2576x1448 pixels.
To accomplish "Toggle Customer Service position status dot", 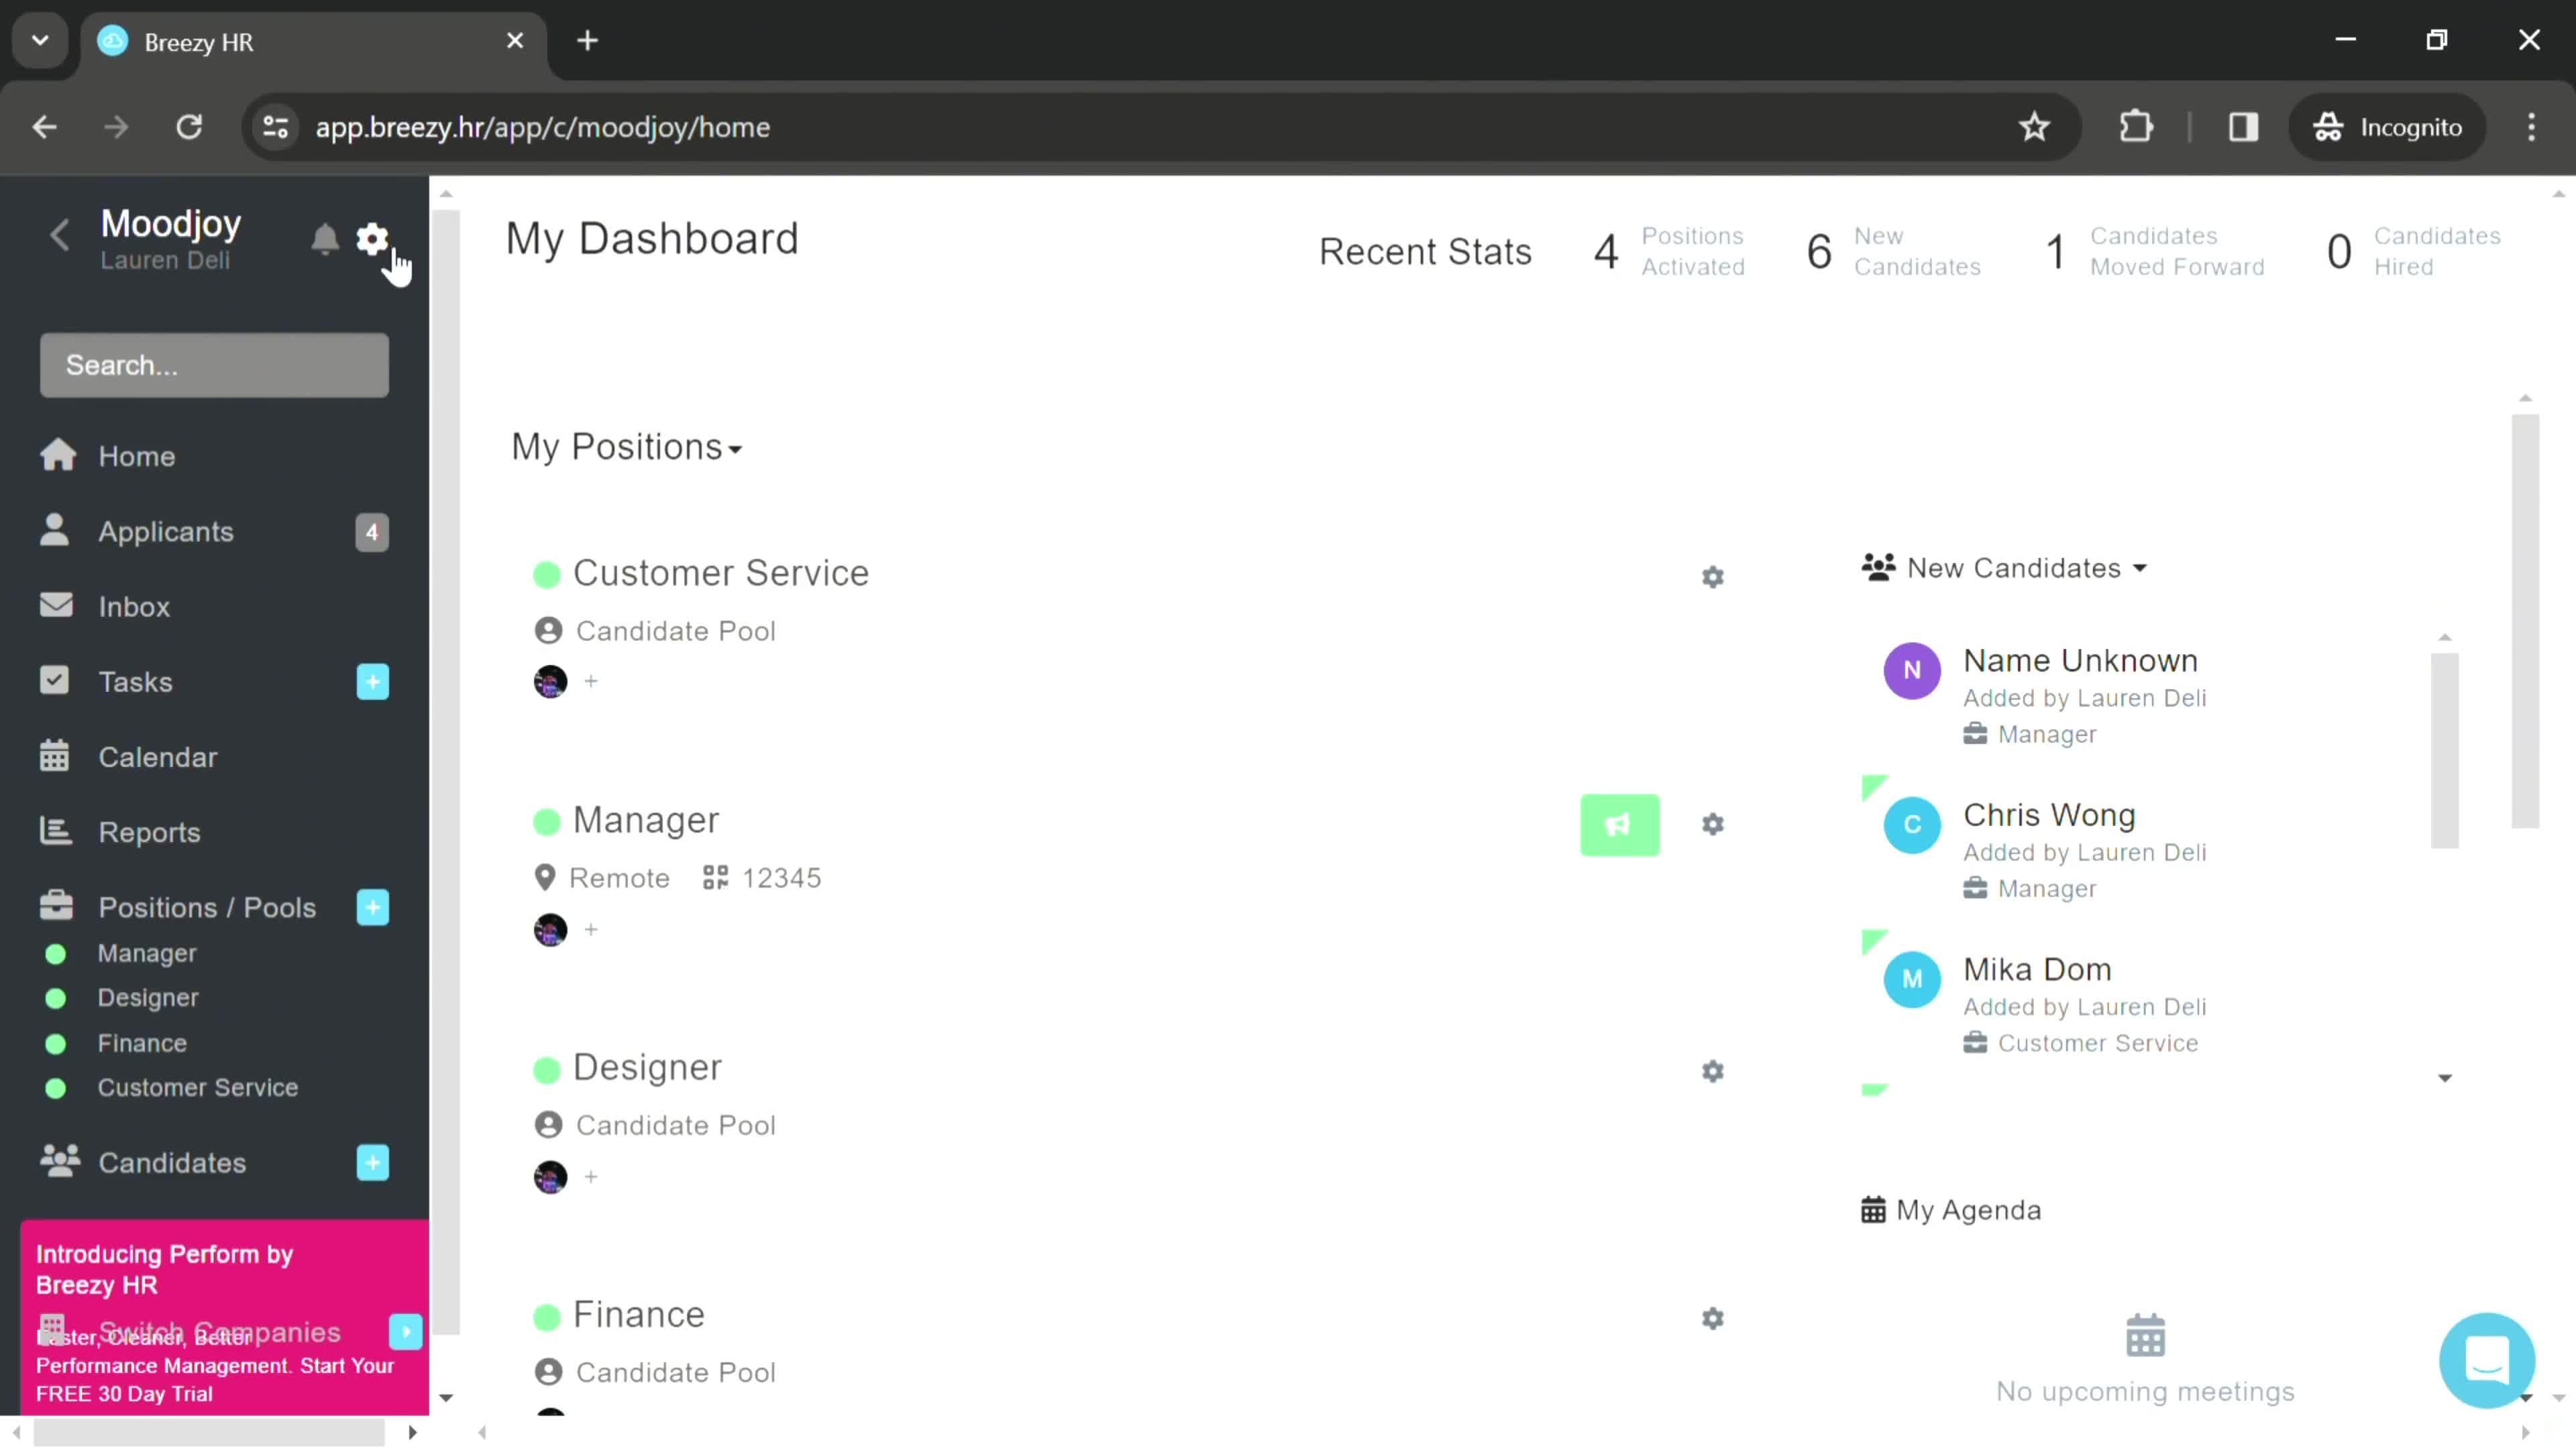I will (547, 571).
